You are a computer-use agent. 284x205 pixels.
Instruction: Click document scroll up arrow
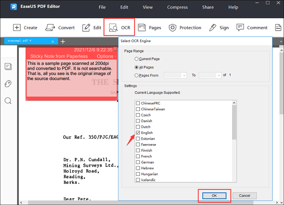click(x=281, y=50)
